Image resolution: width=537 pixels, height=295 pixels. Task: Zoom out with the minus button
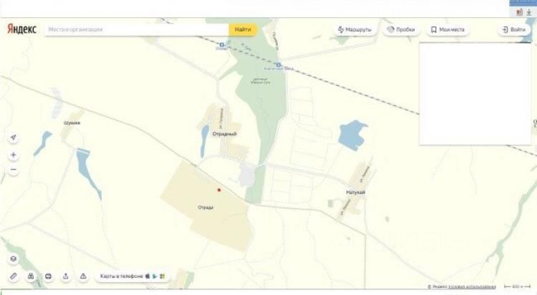(x=14, y=169)
